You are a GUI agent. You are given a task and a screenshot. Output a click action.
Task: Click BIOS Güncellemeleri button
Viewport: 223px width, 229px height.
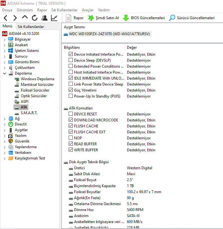pyautogui.click(x=144, y=18)
